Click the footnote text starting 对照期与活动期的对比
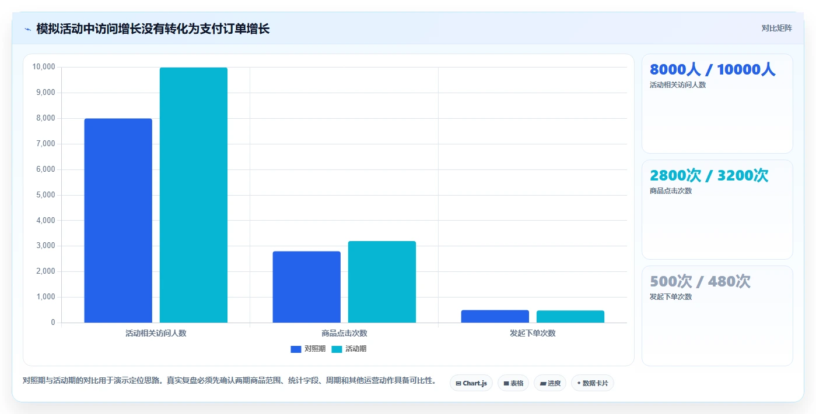The width and height of the screenshot is (816, 414). [x=229, y=380]
